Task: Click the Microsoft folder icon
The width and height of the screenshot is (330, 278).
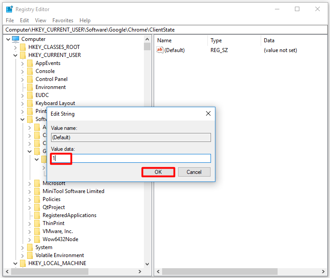Action: point(37,183)
